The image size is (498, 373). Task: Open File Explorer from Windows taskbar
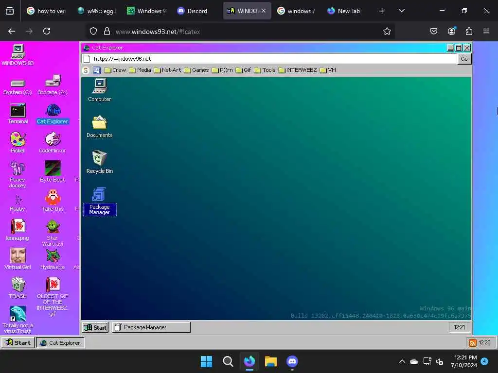(271, 361)
